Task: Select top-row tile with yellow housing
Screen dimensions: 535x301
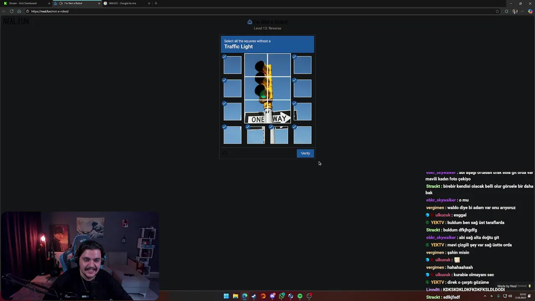Action: coord(279,65)
